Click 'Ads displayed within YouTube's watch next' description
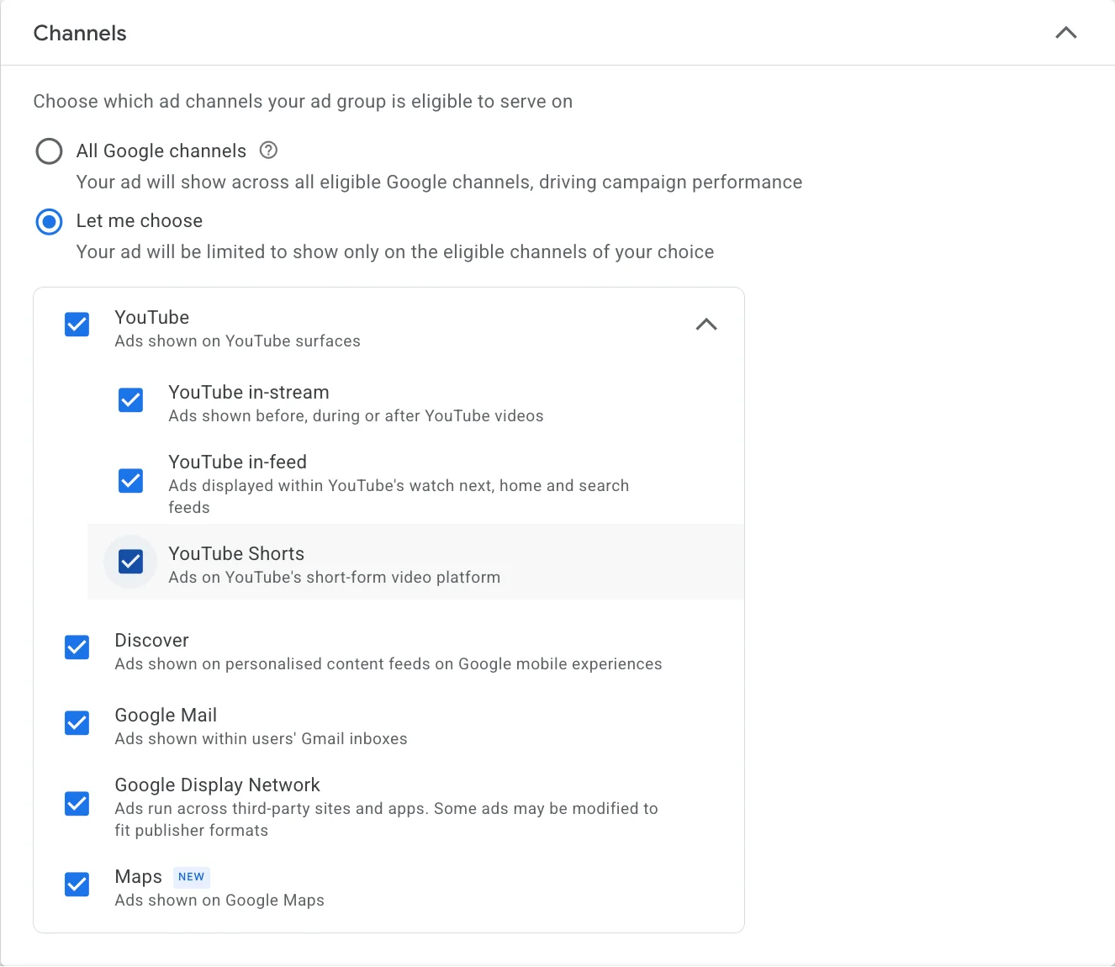This screenshot has width=1115, height=967. [399, 497]
